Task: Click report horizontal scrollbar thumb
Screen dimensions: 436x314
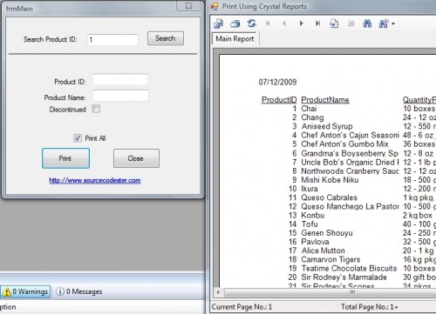Action: (x=330, y=292)
